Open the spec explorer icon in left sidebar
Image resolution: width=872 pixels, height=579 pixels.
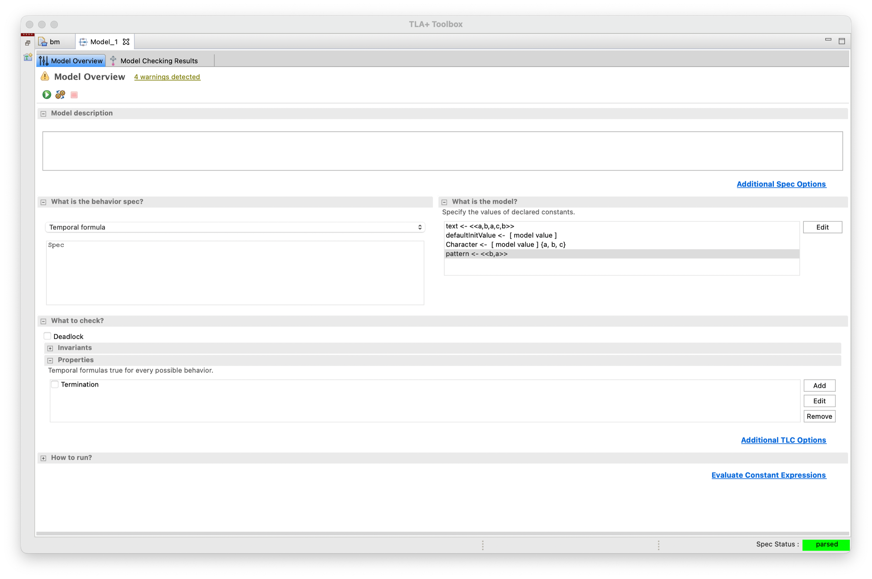point(28,57)
